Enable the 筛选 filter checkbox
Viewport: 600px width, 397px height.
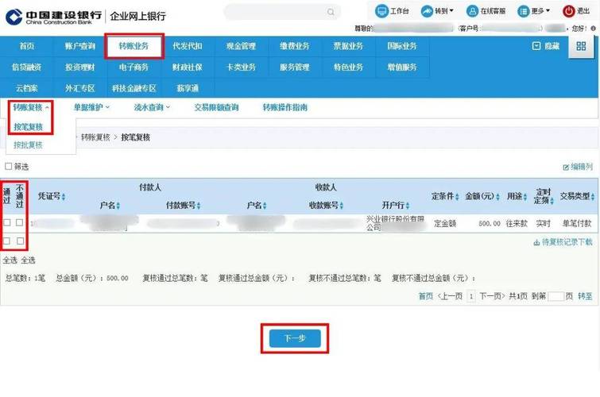point(9,167)
